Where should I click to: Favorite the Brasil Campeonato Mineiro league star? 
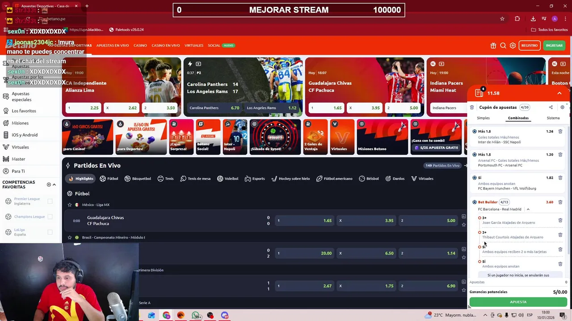(70, 237)
